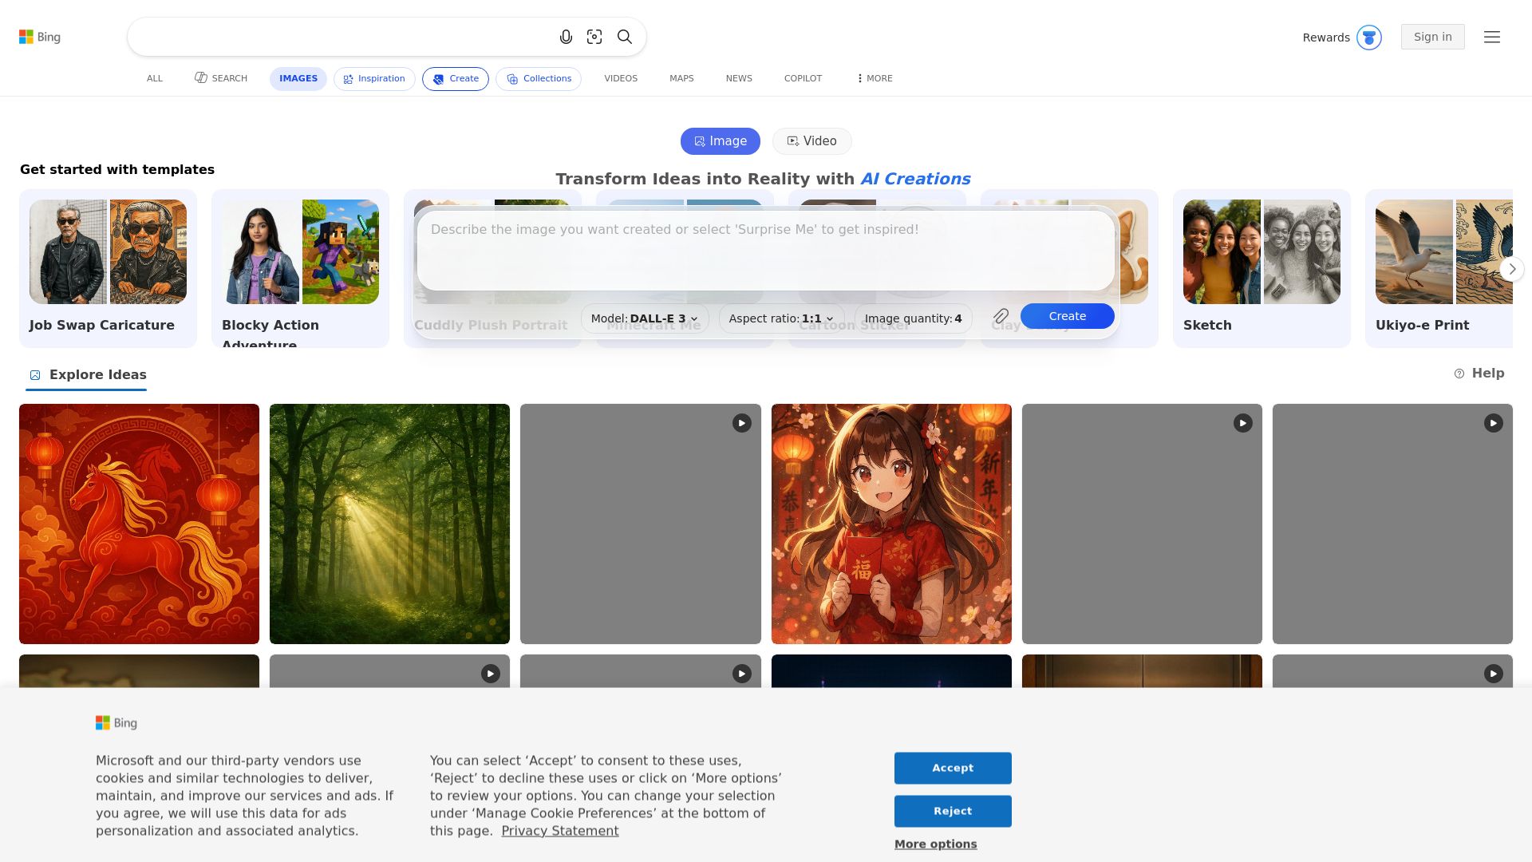Switch to the VIDEOS tab
1532x862 pixels.
620,78
